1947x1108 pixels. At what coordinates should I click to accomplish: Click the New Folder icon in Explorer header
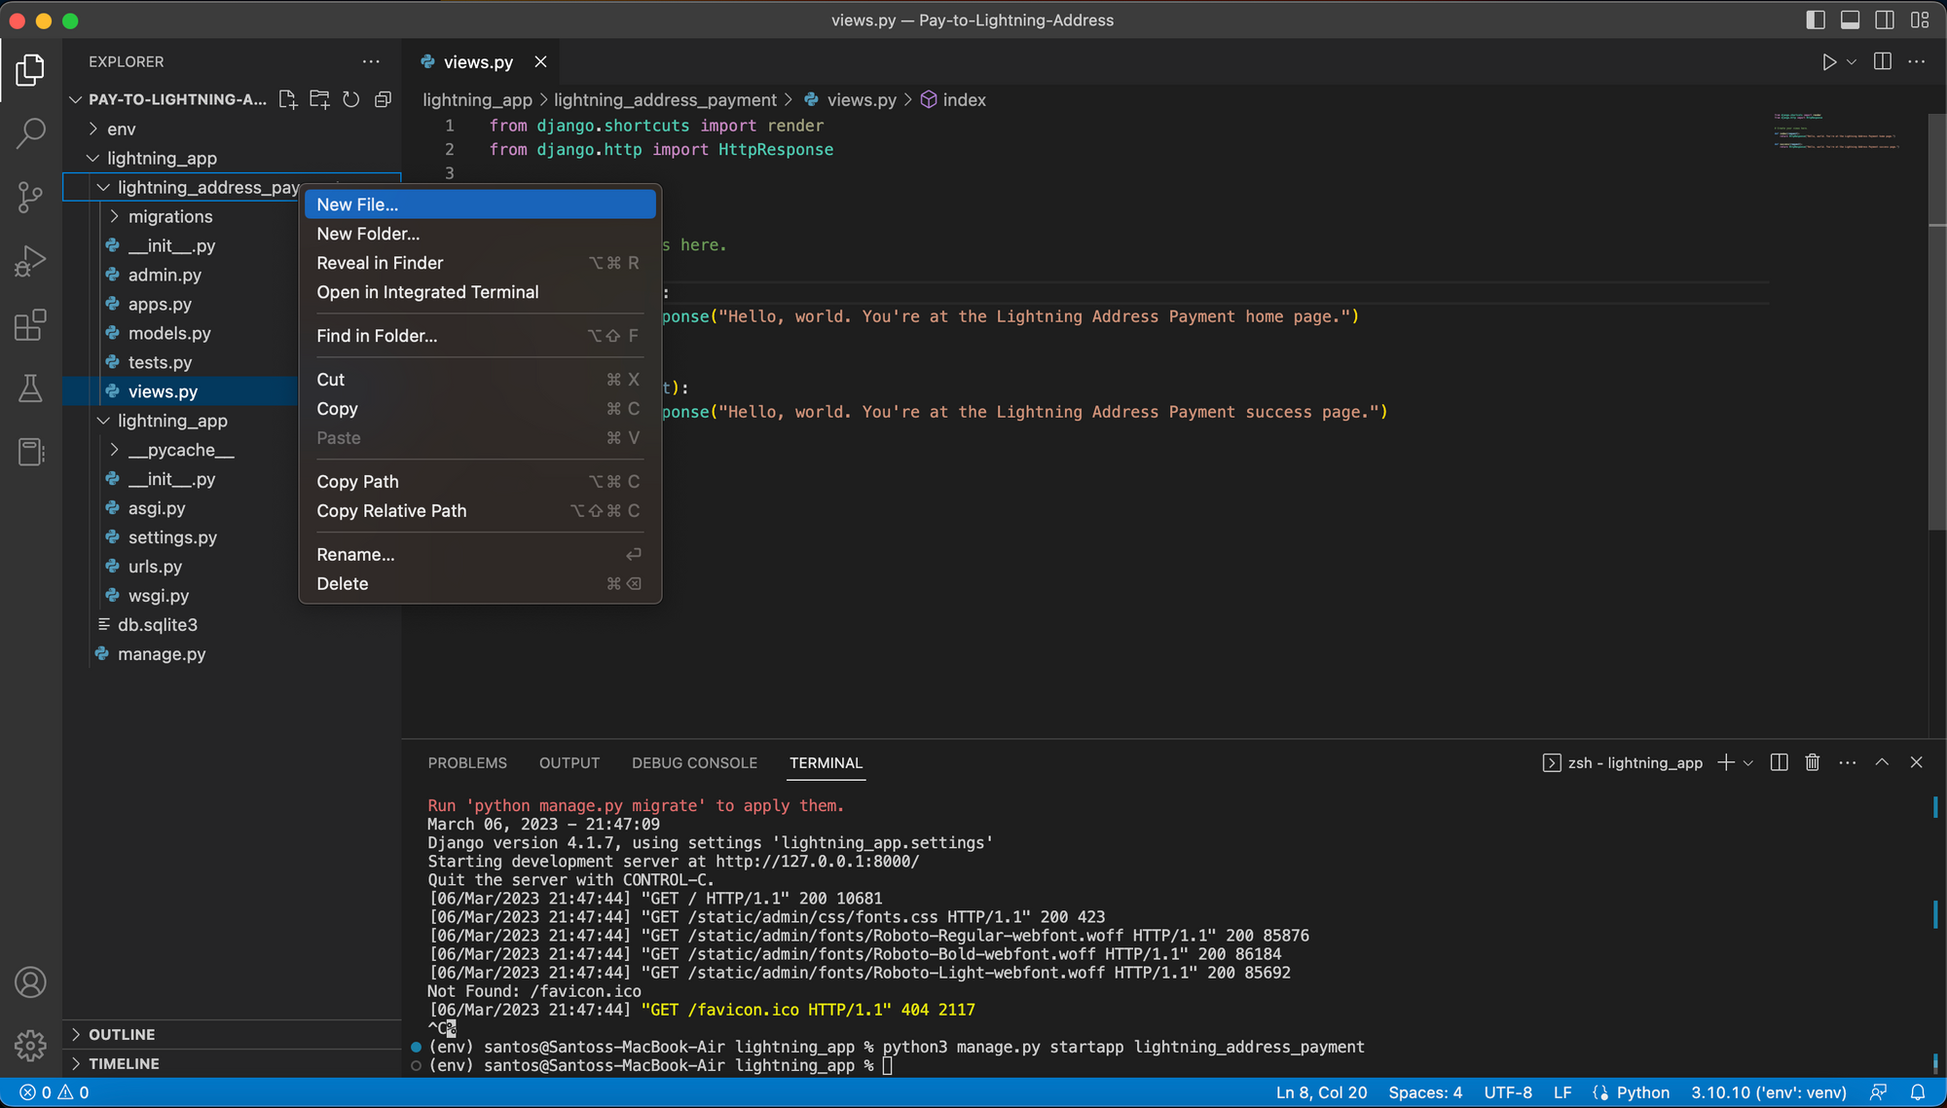pyautogui.click(x=319, y=99)
